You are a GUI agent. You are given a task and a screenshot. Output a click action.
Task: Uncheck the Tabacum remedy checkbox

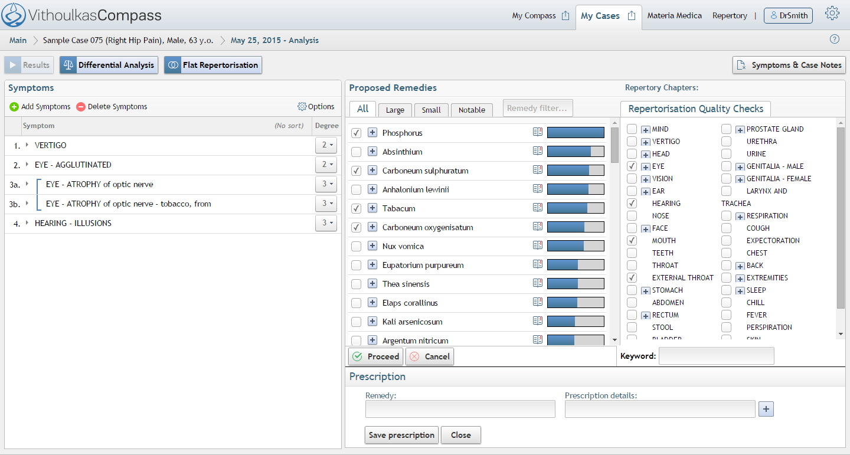[356, 208]
